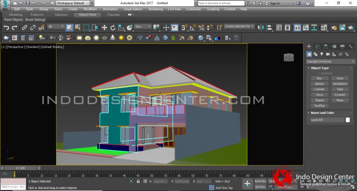This screenshot has width=357, height=191.
Task: Open the Rendering menu
Action: [x=155, y=9]
